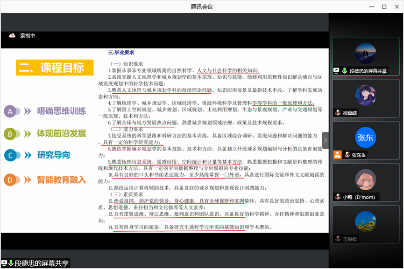The image size is (404, 269).
Task: Collapse the participant panel with the arrow handle
Action: point(326,140)
